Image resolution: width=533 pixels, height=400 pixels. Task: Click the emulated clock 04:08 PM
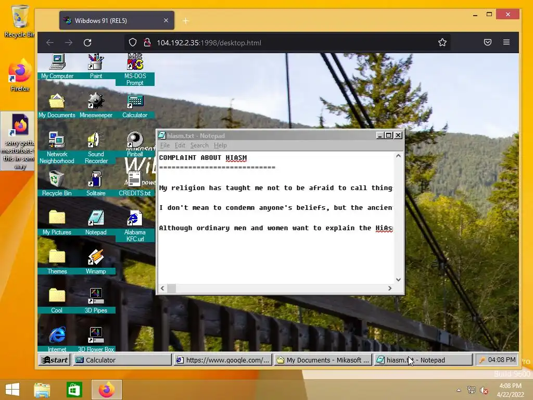(x=502, y=360)
